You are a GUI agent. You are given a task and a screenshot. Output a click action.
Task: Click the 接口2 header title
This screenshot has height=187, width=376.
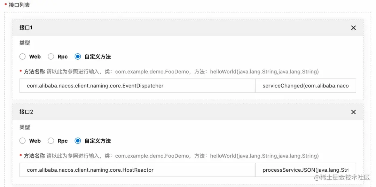click(x=26, y=112)
